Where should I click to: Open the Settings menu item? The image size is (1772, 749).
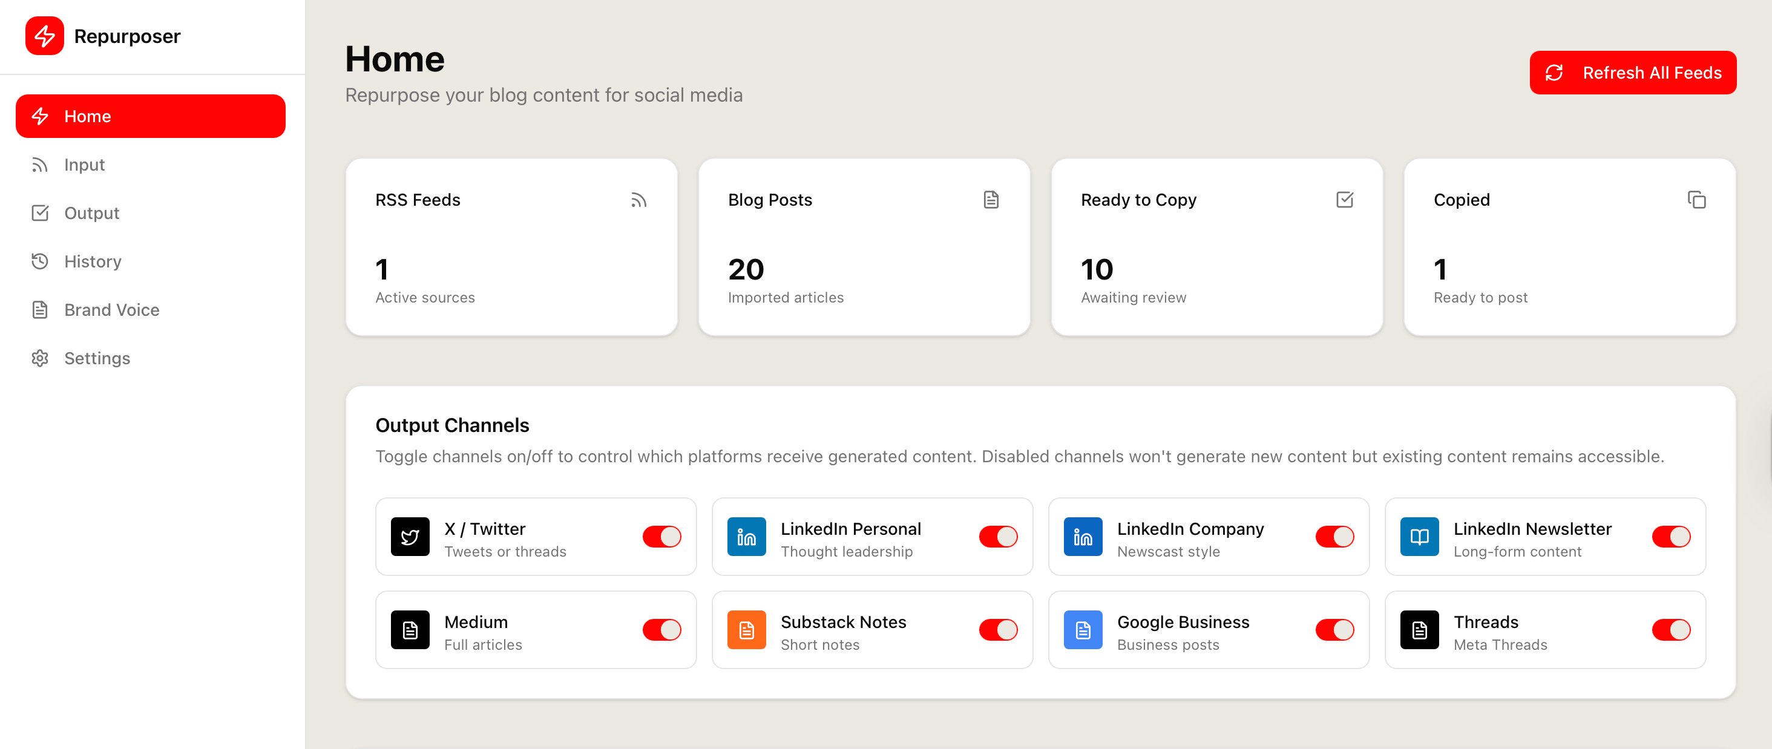pos(97,358)
